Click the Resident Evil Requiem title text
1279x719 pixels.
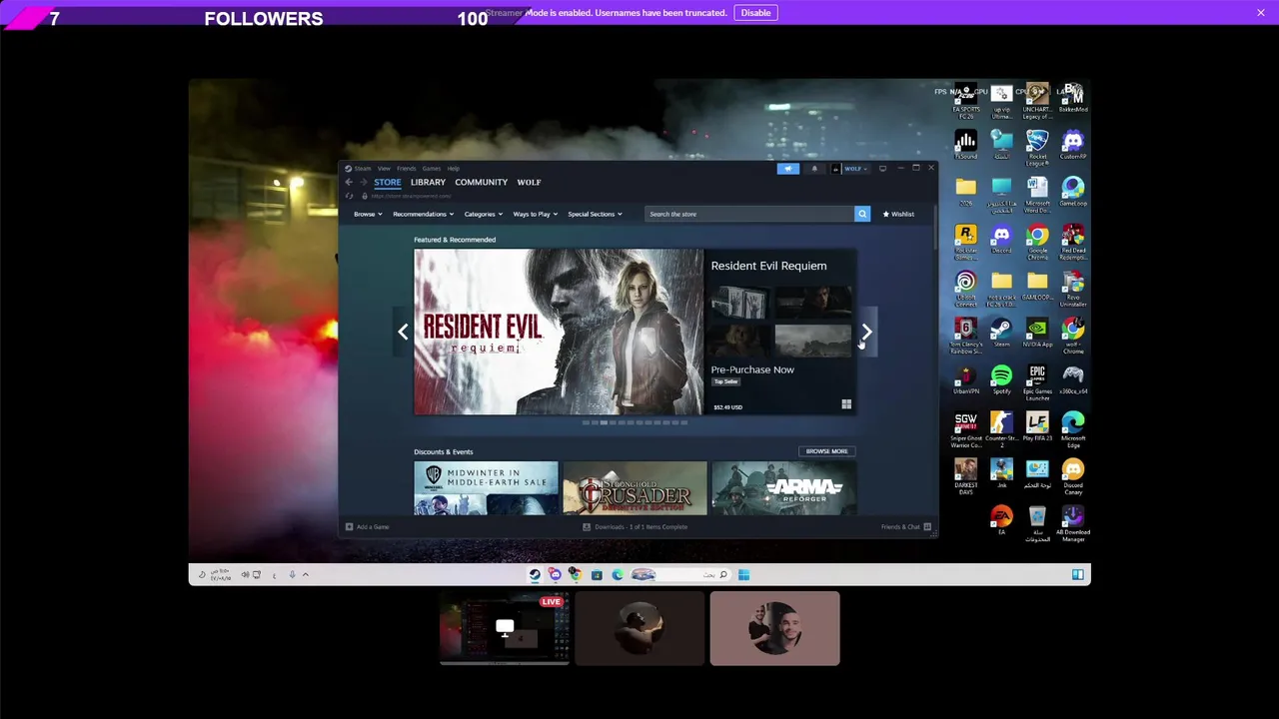tap(768, 266)
